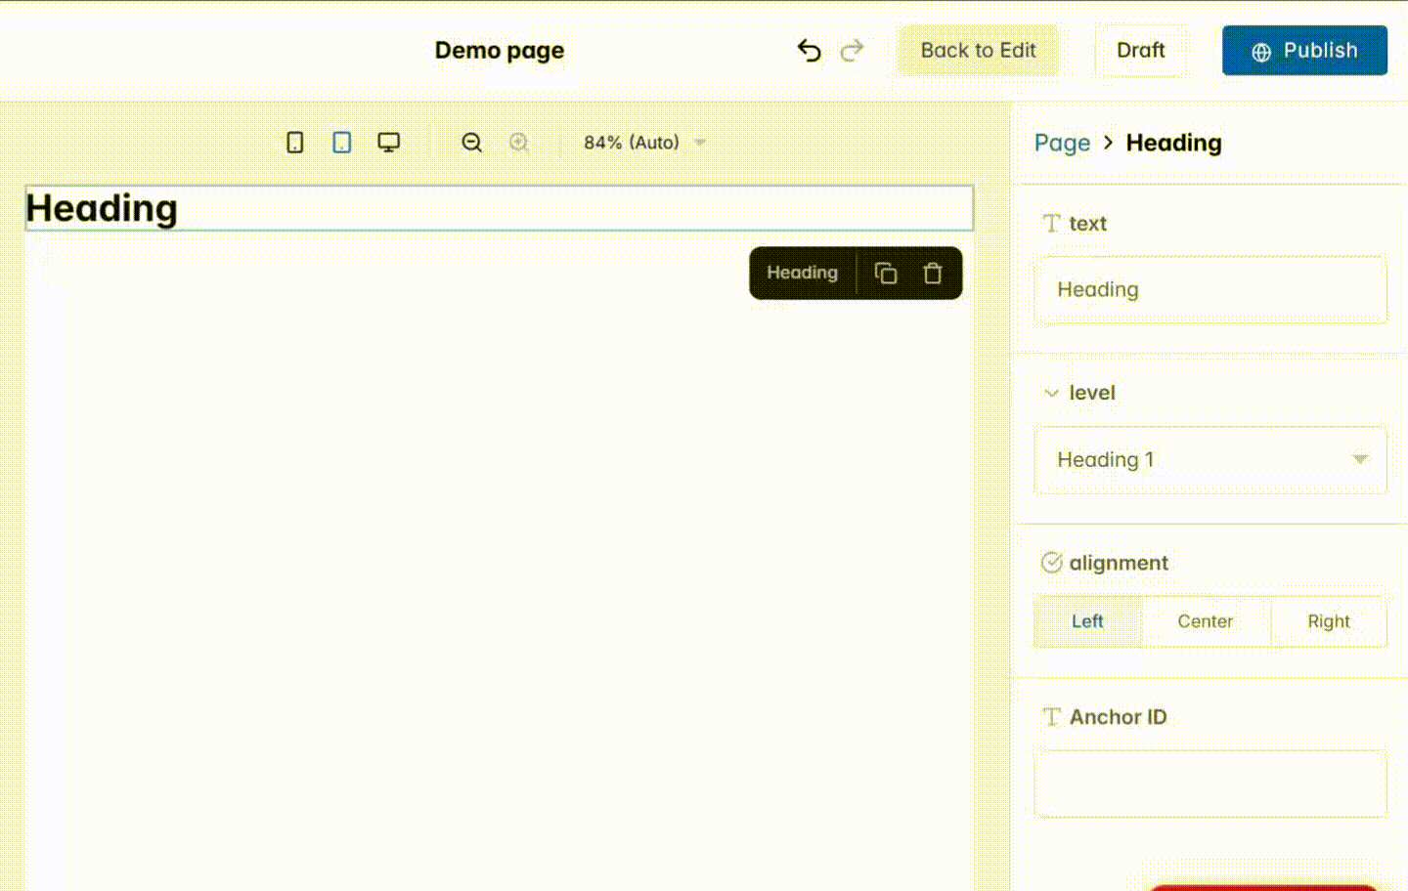Collapse the level section chevron
The width and height of the screenshot is (1408, 891).
(1051, 393)
